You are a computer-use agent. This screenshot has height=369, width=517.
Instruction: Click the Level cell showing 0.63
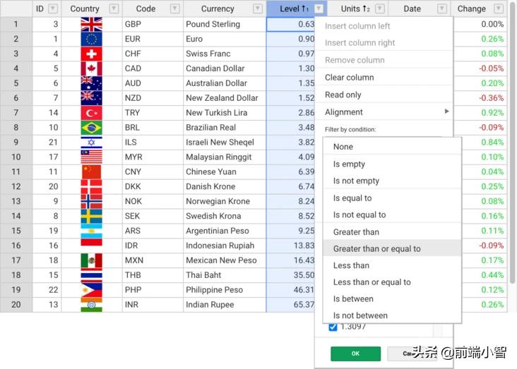point(290,25)
